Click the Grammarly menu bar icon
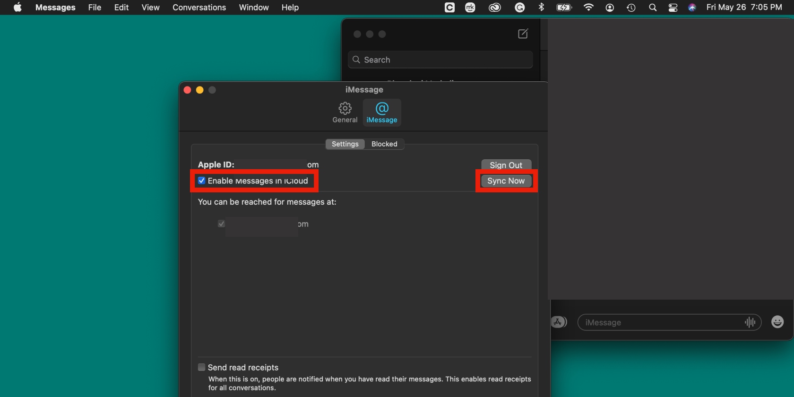This screenshot has width=794, height=397. (x=519, y=8)
